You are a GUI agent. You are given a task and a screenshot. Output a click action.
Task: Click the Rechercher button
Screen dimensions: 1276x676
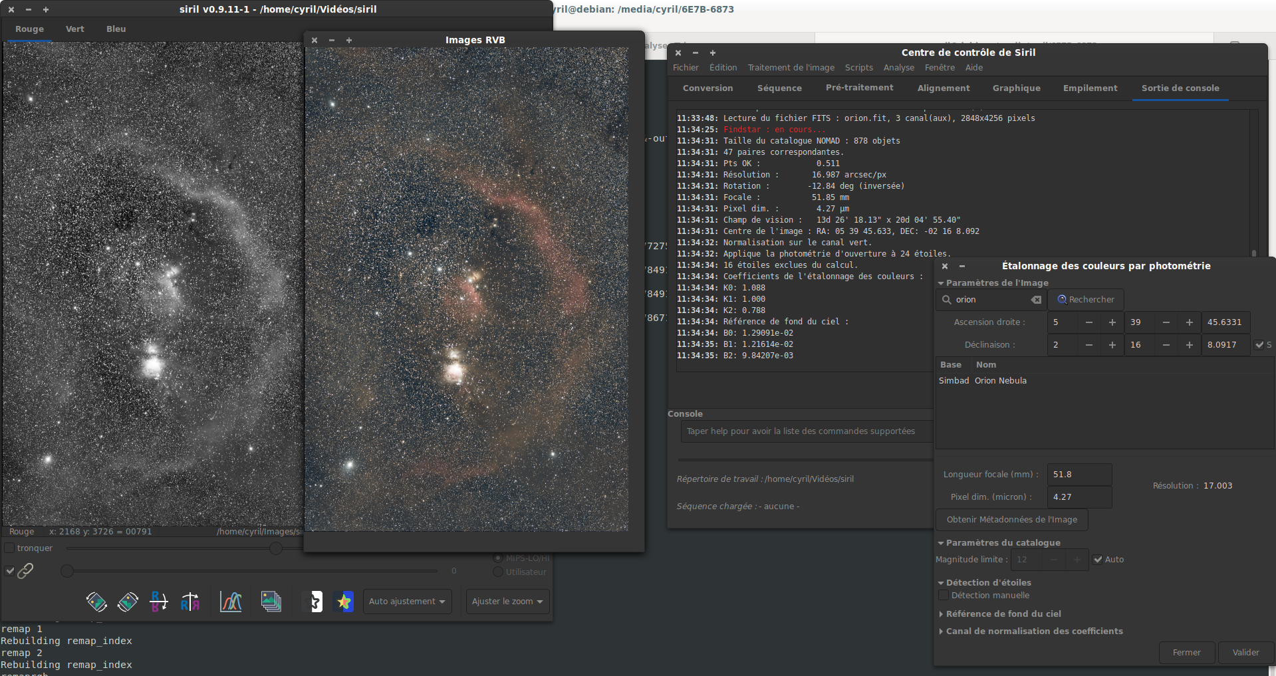pos(1086,300)
